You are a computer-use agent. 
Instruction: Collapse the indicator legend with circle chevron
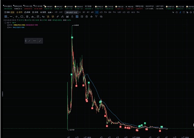coord(5,23)
